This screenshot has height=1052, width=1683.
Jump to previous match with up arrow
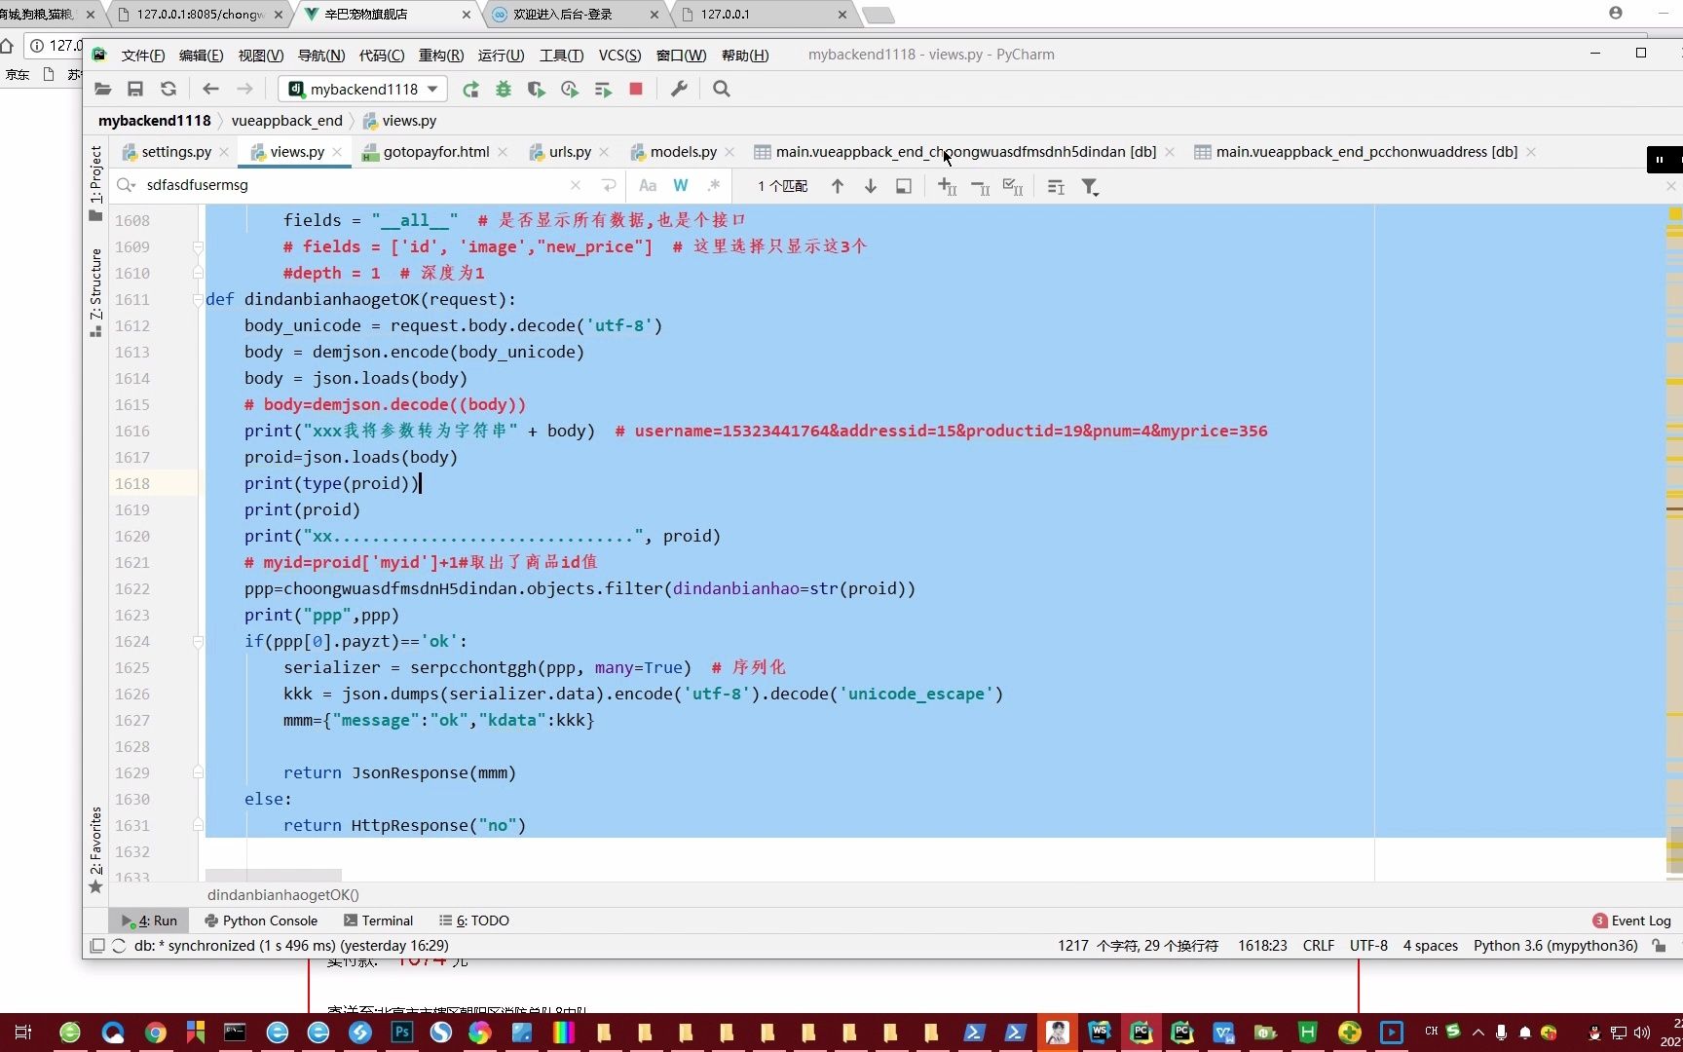tap(838, 186)
